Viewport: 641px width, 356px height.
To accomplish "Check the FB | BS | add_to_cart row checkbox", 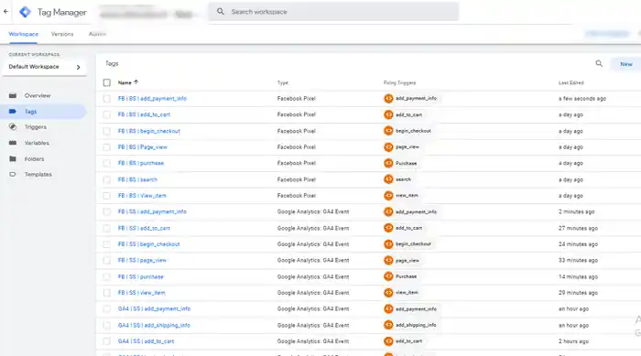I will (107, 114).
